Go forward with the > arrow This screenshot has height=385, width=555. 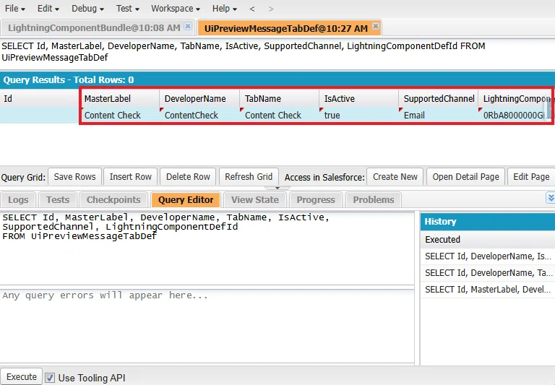point(271,9)
